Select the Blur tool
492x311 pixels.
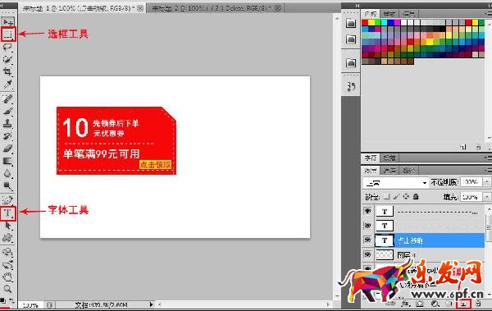pyautogui.click(x=8, y=173)
